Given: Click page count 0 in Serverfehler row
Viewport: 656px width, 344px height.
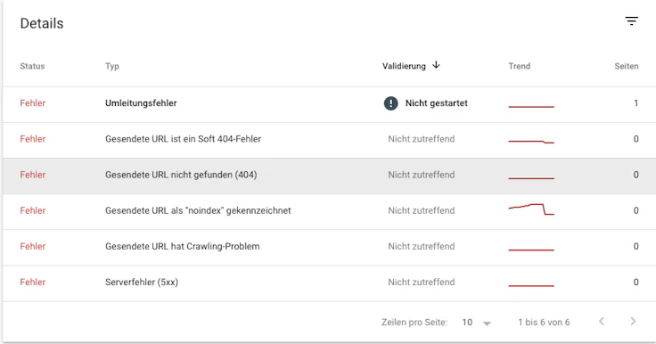Looking at the screenshot, I should pyautogui.click(x=635, y=283).
